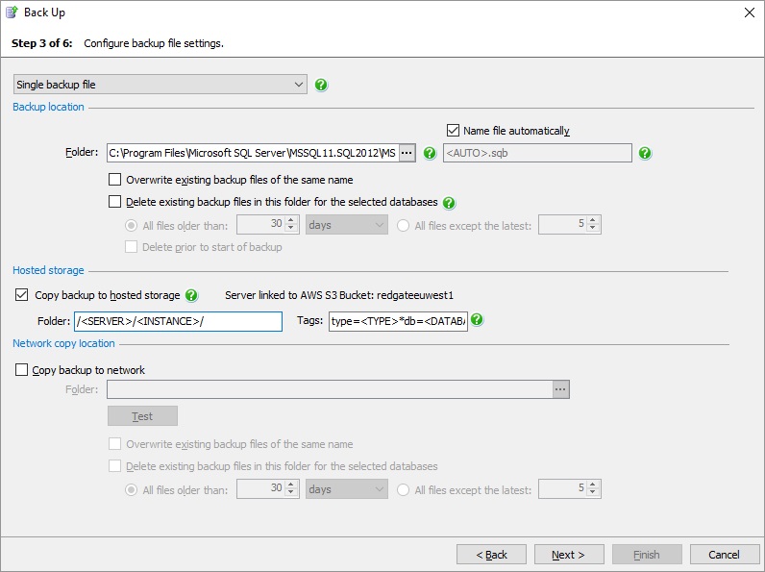The height and width of the screenshot is (572, 765).
Task: Browse for backup folder using ellipsis button
Action: coord(407,153)
